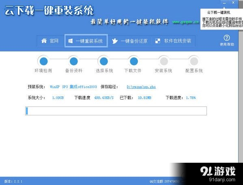243x185 pixels.
Task: Visit the www.yxqun.cn website link
Action: (x=185, y=22)
